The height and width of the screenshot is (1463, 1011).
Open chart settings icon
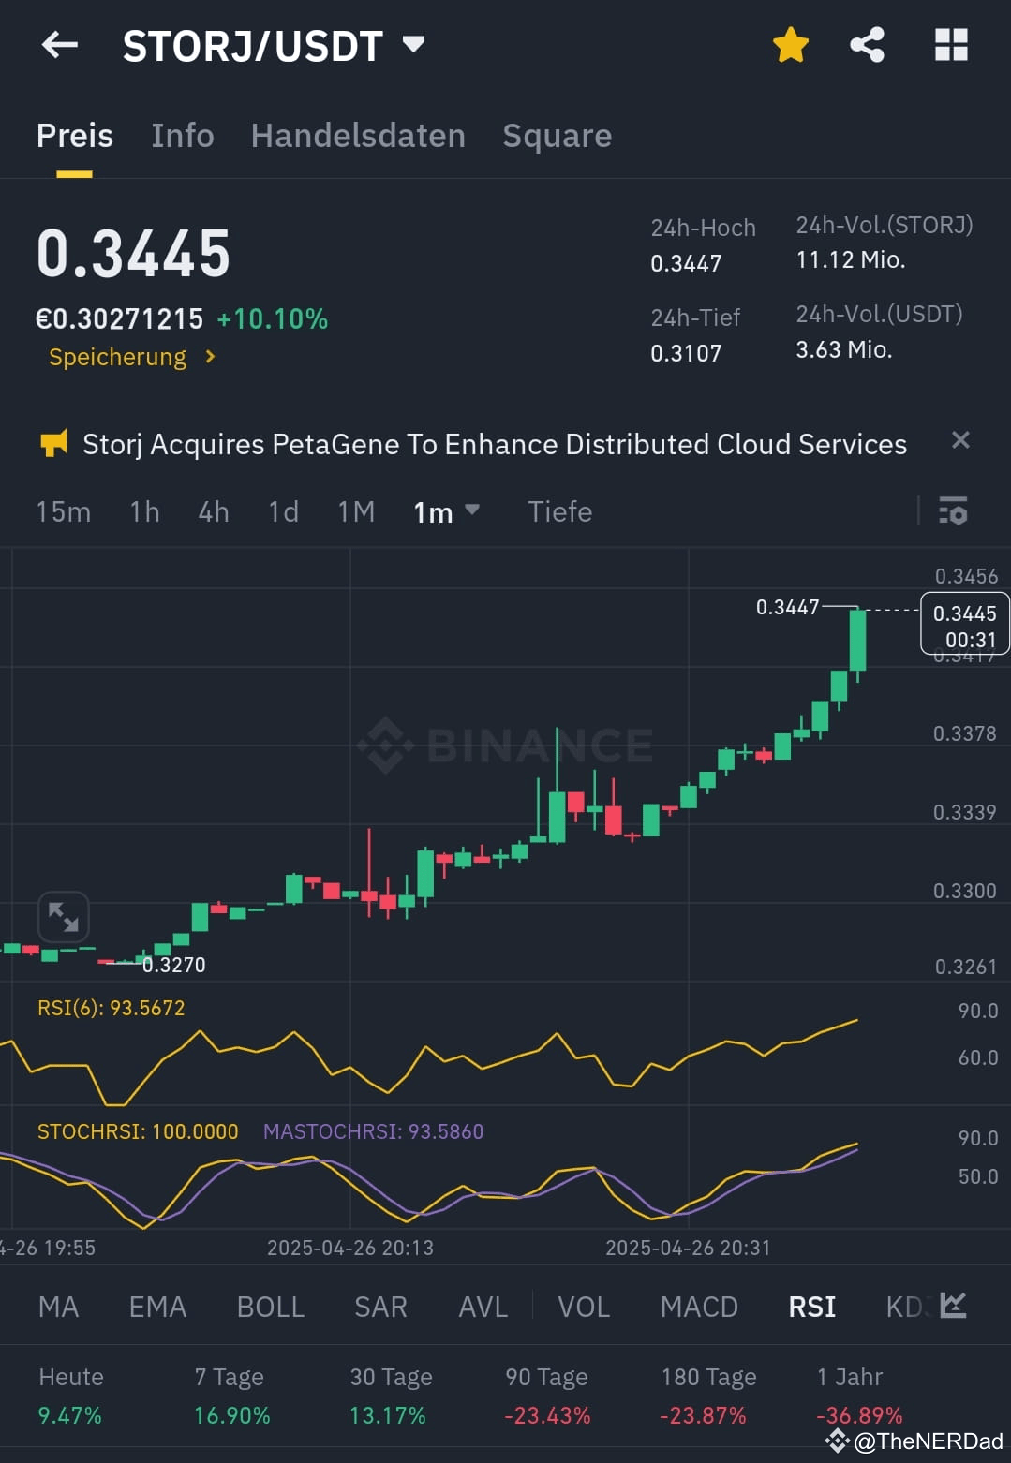[x=953, y=511]
